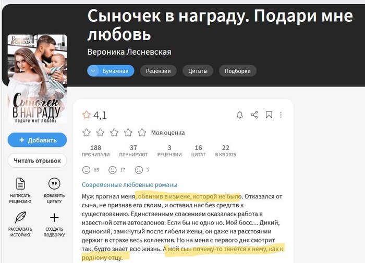Open the Рецензии tab
Viewport: 365px width, 263px height.
[159, 71]
